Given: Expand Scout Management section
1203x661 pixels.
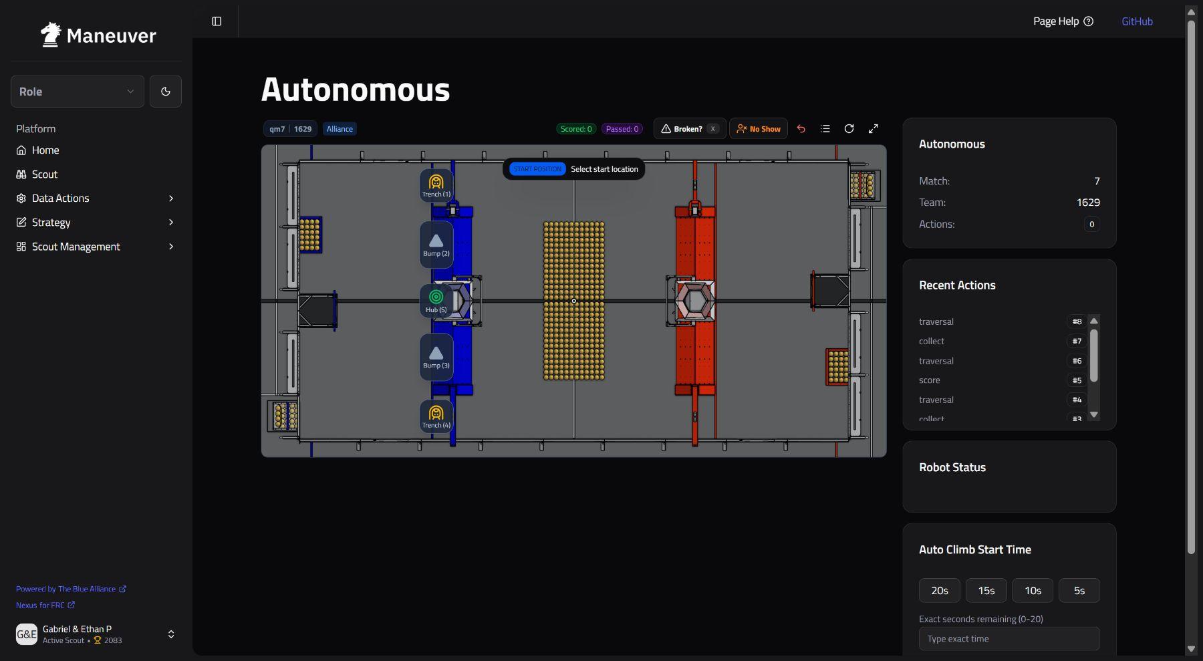Looking at the screenshot, I should (96, 247).
